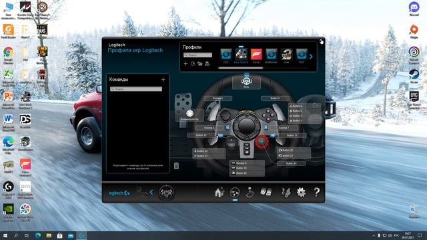This screenshot has width=427, height=240.
Task: Select the Button 20 plus assignment
Action: pyautogui.click(x=209, y=151)
